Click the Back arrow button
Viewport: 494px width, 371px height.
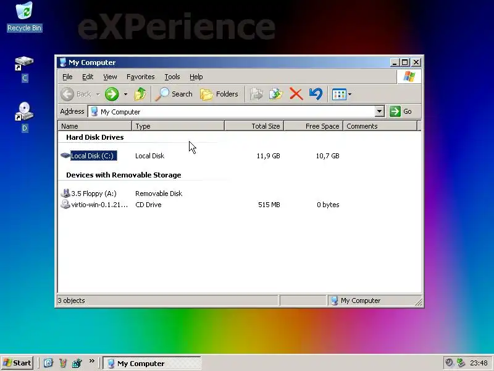click(x=75, y=94)
